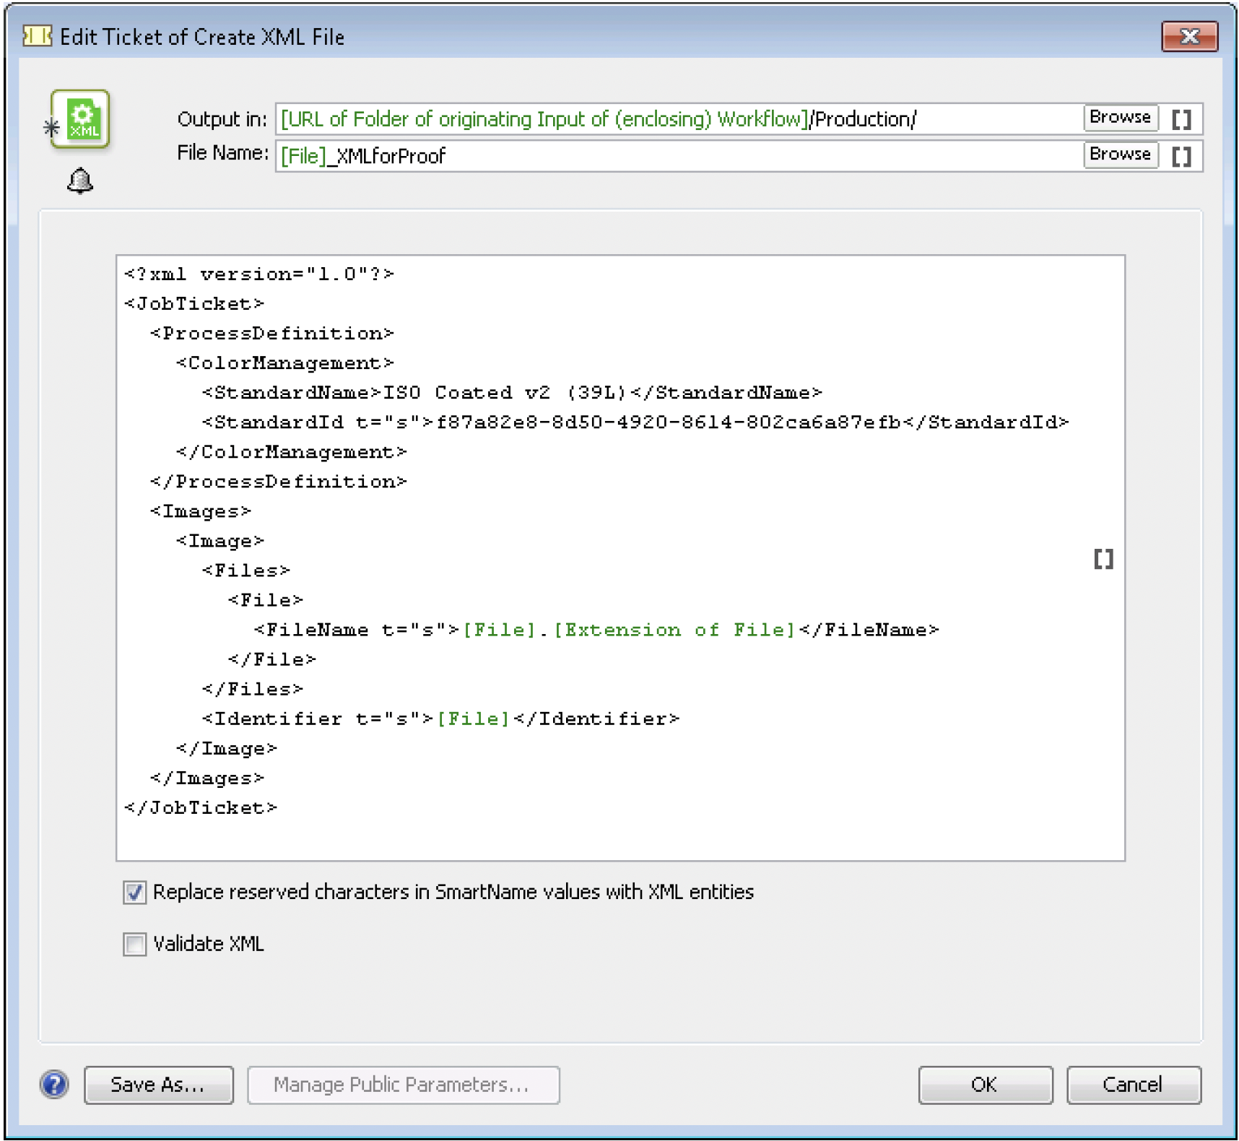
Task: Close the Edit Ticket dialog
Action: pos(1189,36)
